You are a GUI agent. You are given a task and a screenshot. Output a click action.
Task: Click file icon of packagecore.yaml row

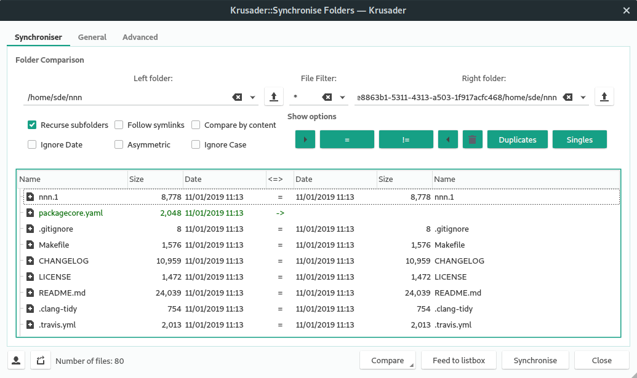[30, 213]
